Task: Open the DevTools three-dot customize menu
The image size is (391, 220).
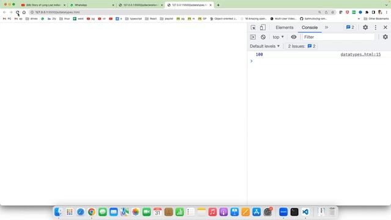Action: (376, 28)
